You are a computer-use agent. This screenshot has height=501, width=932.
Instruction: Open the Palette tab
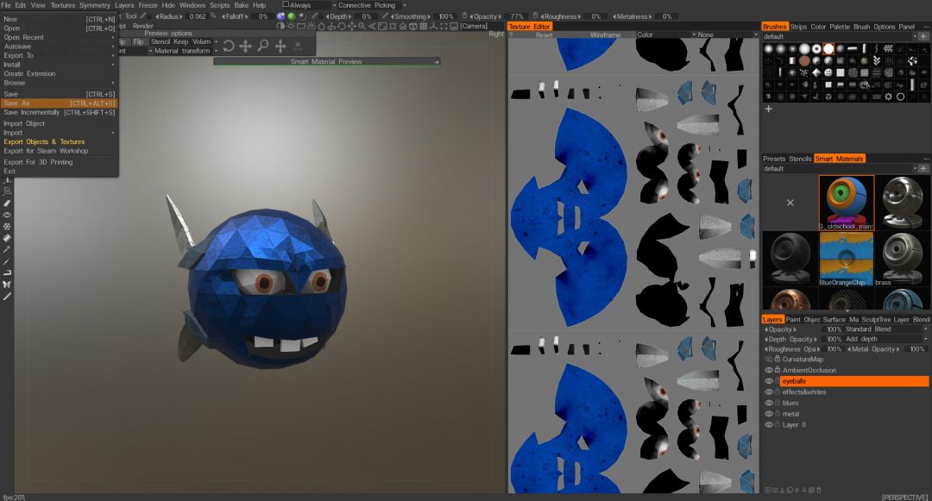(840, 27)
